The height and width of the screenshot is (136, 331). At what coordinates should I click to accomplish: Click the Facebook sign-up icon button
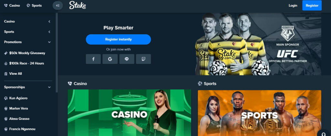93,59
